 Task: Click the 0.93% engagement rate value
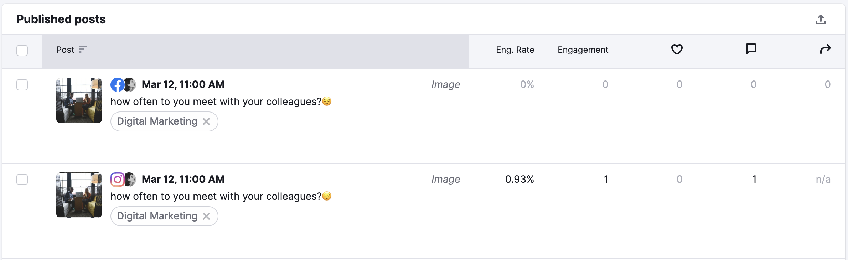(519, 179)
